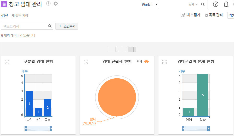
Task: Switch to three-column chart layout
Action: (132, 49)
